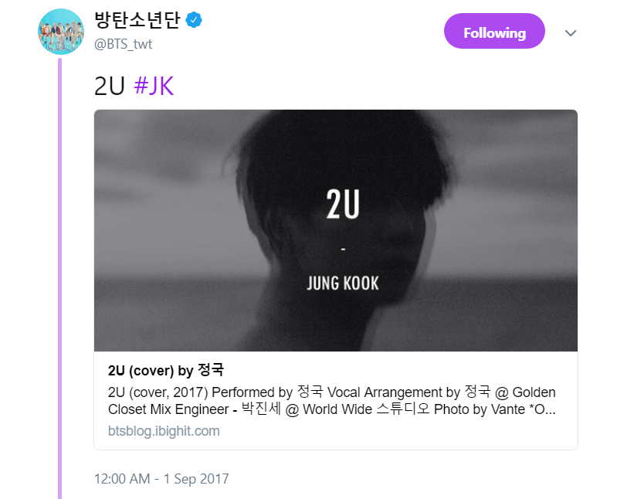Click the "2U" text in the tweet

110,87
